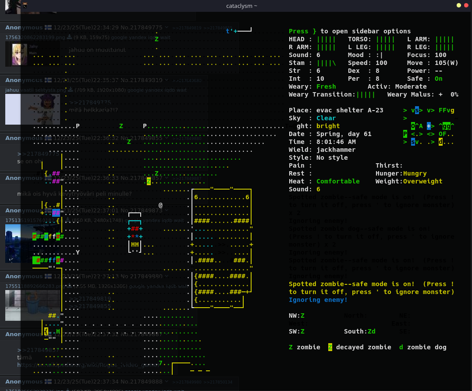This screenshot has width=472, height=391.
Task: Click the flag icon on post No.217849880
Action: pyautogui.click(x=48, y=276)
